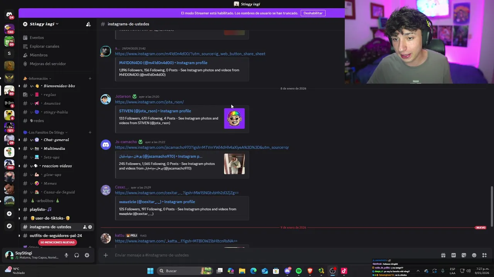The image size is (494, 277).
Task: Click the jscamacho970 embed photo thumbnail
Action: 234,164
